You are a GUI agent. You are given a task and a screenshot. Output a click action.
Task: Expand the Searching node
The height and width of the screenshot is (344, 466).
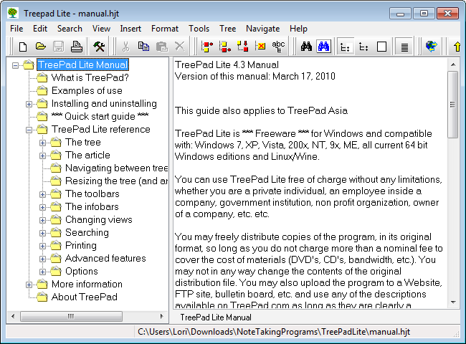click(x=42, y=233)
